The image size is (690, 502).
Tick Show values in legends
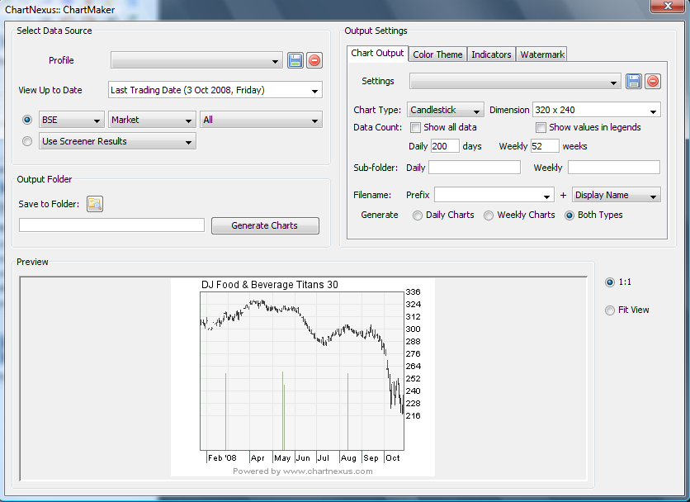pos(541,127)
